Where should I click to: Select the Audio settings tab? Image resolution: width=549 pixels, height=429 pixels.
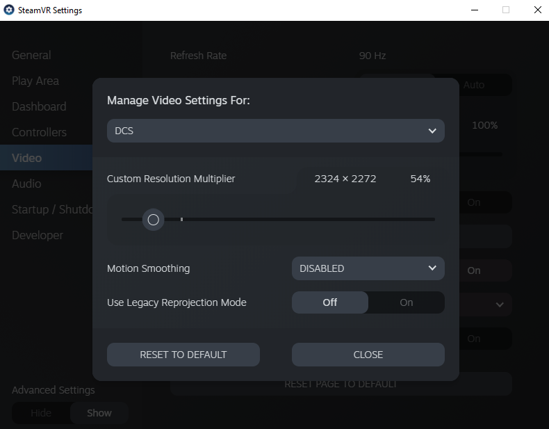[26, 184]
